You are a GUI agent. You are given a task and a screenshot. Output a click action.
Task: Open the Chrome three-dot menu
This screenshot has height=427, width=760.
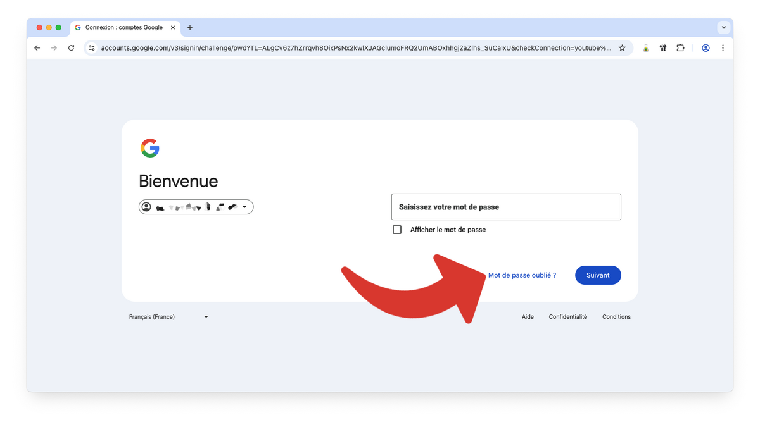coord(723,48)
